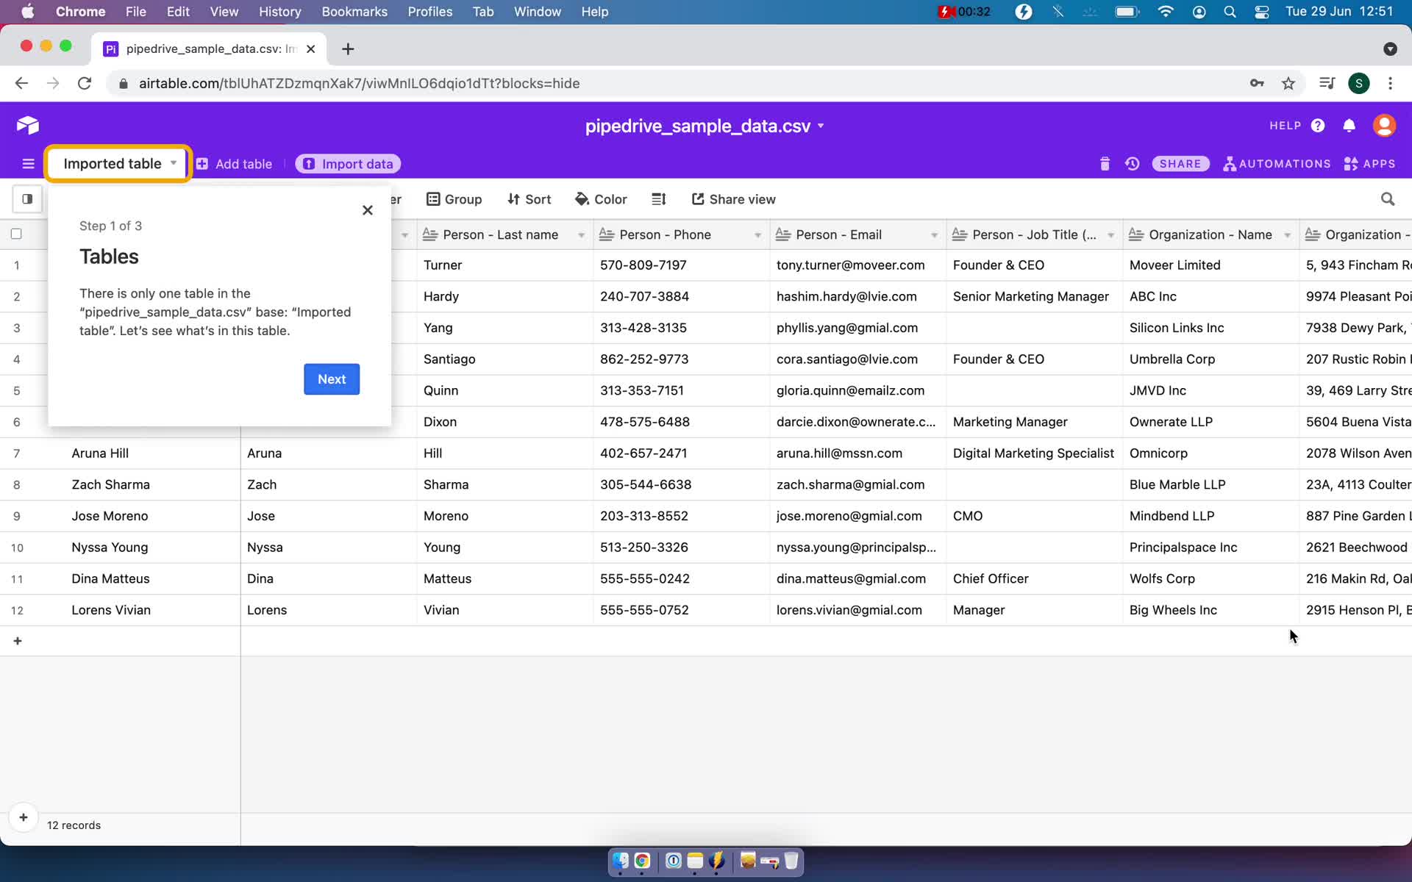
Task: Open Chrome tab search dropdown
Action: [x=1390, y=49]
